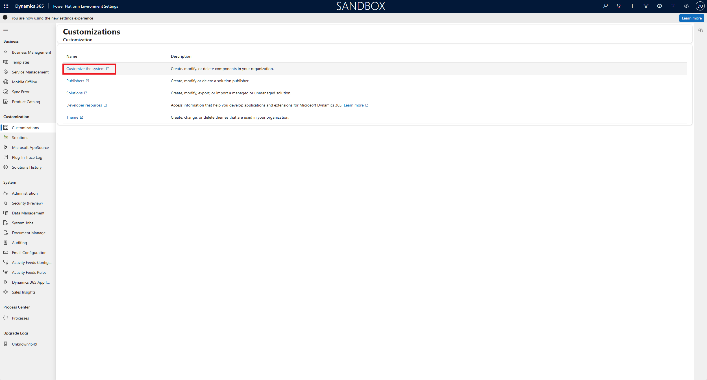Collapse the sidebar with hamburger icon
Viewport: 707px width, 380px height.
pos(6,29)
